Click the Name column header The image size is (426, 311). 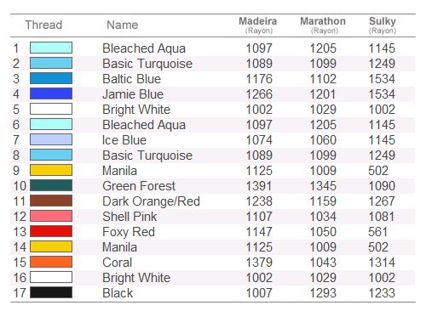[x=123, y=25]
